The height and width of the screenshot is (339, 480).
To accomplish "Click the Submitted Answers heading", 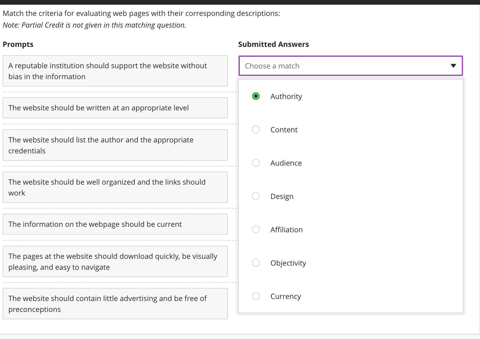I will coord(273,44).
